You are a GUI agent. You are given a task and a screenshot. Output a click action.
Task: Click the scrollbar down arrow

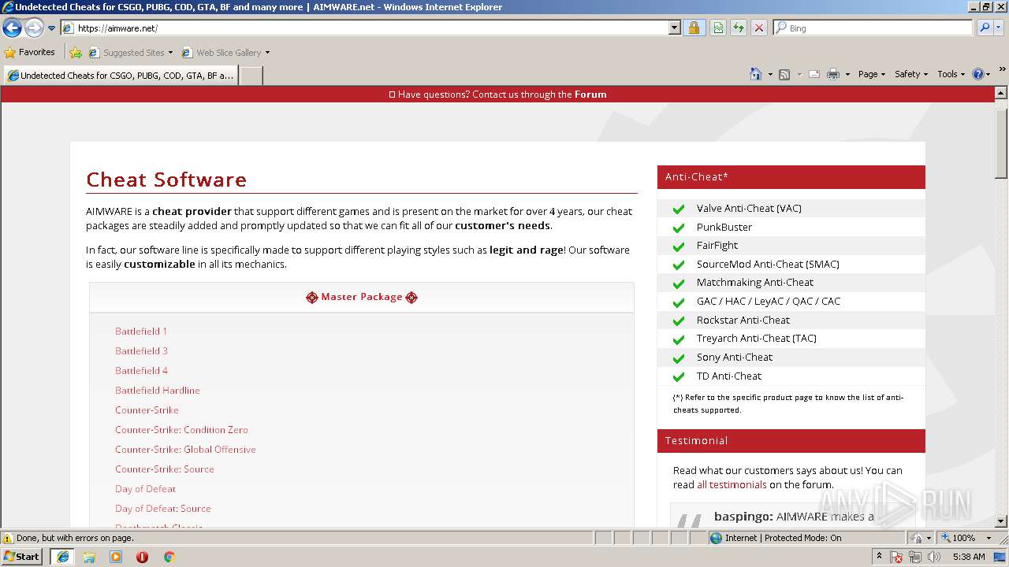1001,521
